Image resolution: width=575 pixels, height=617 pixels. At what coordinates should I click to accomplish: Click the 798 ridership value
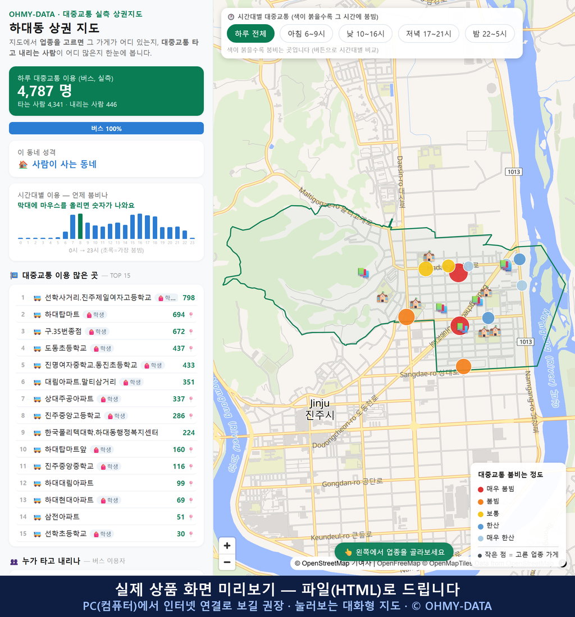pos(189,298)
